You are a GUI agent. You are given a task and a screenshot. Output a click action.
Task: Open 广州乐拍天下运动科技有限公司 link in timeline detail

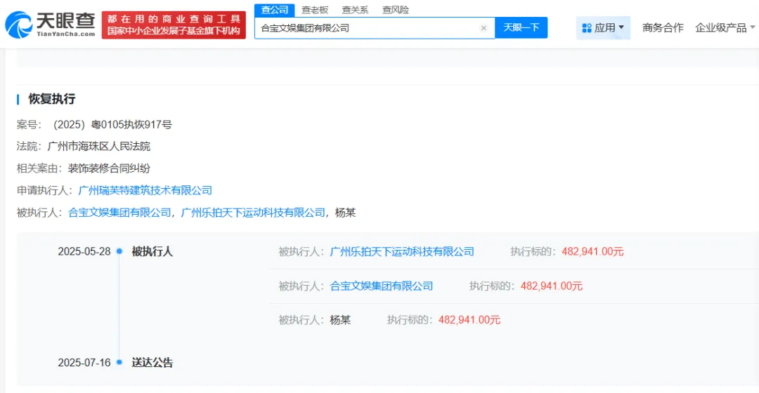coord(402,251)
